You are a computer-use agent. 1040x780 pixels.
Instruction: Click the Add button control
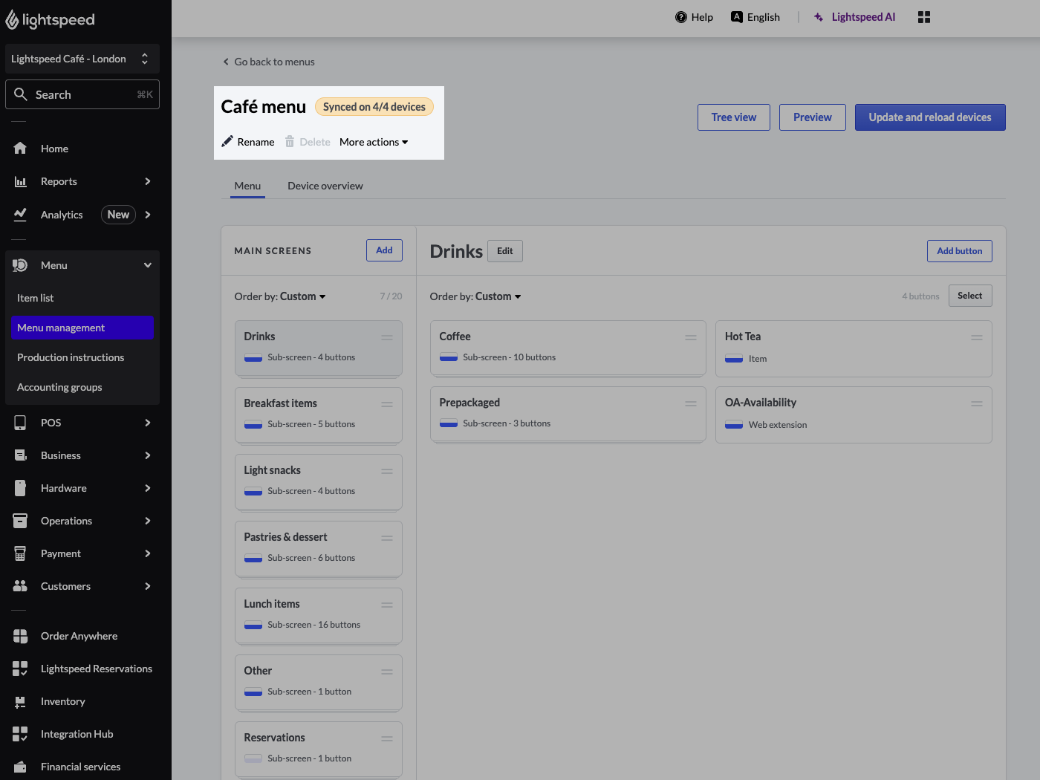(x=960, y=251)
